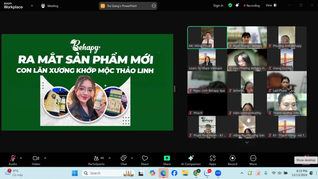Open Zoom Apps

212,160
